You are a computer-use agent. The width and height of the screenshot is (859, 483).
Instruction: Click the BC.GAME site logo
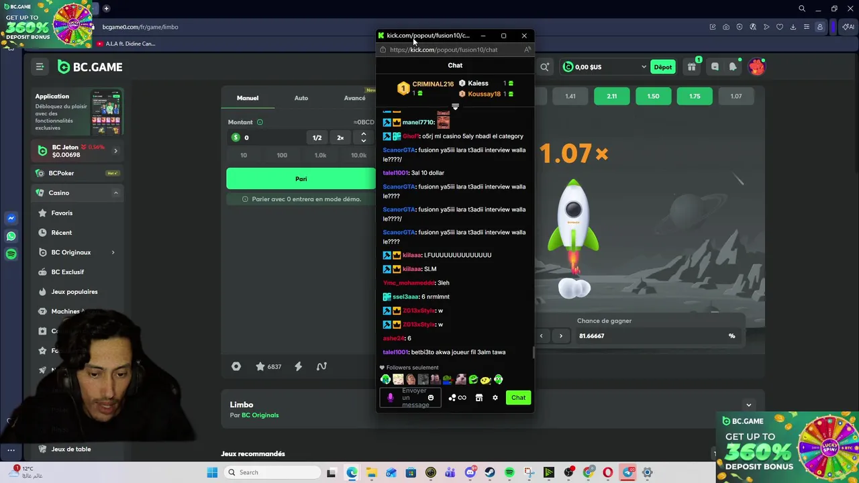90,67
